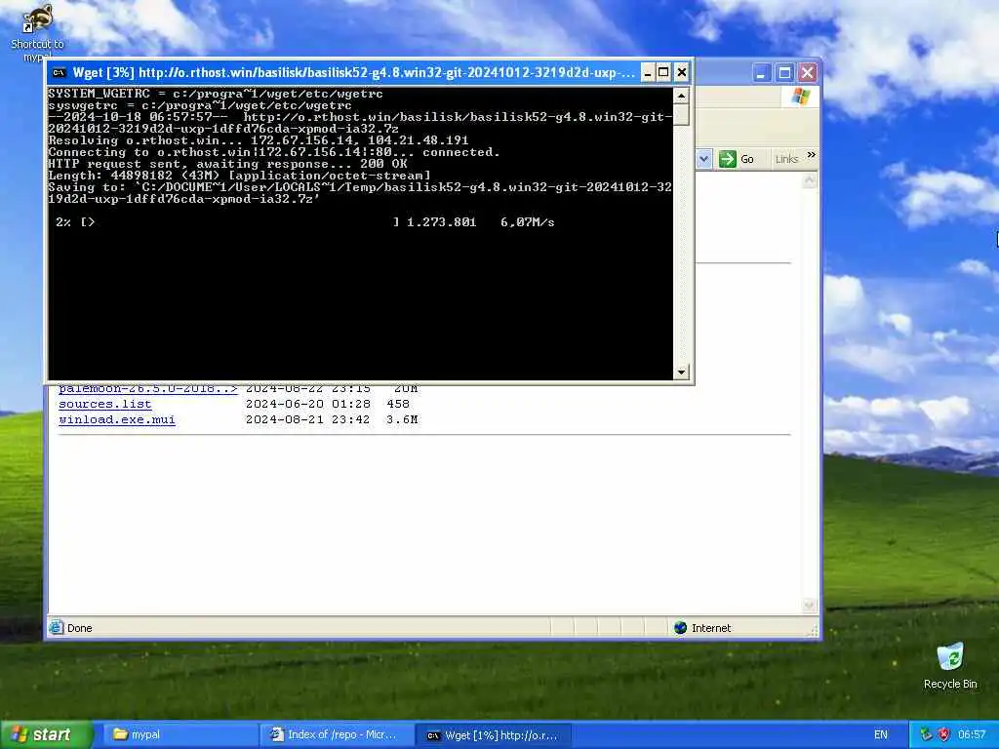Image resolution: width=999 pixels, height=749 pixels.
Task: Click the Internet zone globe in status bar
Action: point(680,628)
